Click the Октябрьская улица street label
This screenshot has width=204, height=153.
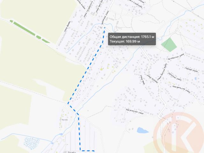(176, 57)
